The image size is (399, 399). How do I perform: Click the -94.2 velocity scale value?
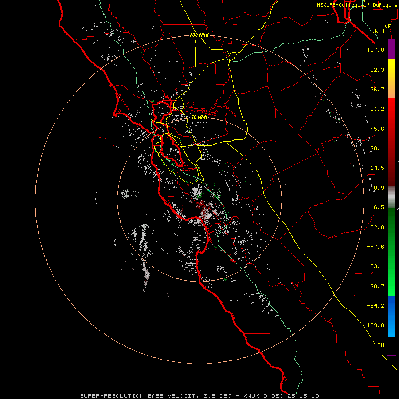pyautogui.click(x=376, y=306)
